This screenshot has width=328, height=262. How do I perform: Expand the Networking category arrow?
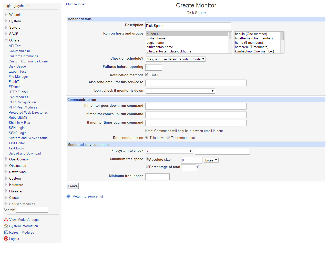tap(6, 172)
